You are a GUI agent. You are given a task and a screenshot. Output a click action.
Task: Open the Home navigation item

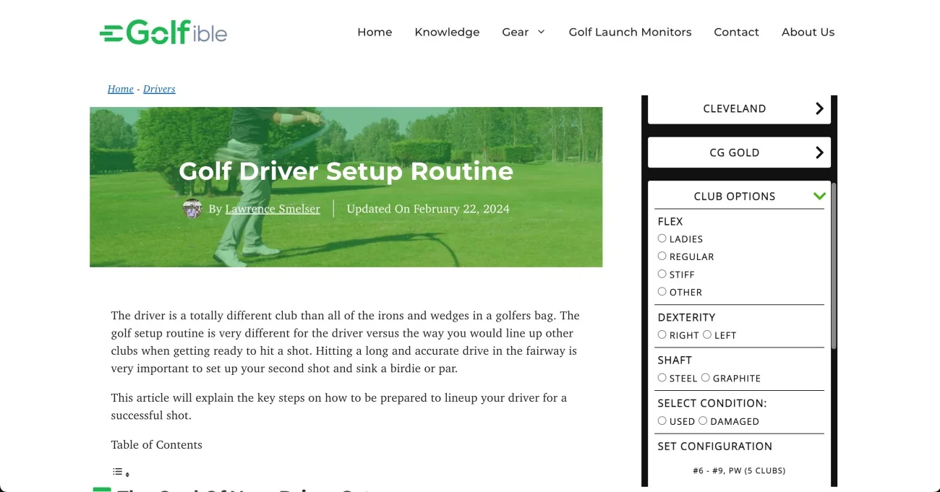click(375, 32)
